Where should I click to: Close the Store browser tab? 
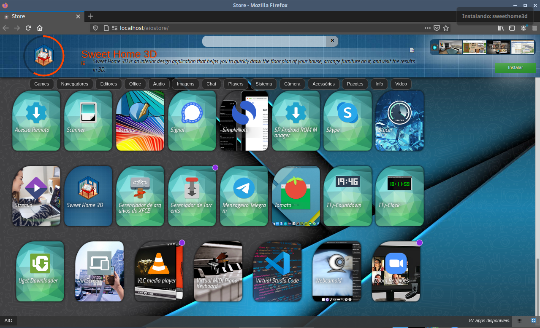78,16
